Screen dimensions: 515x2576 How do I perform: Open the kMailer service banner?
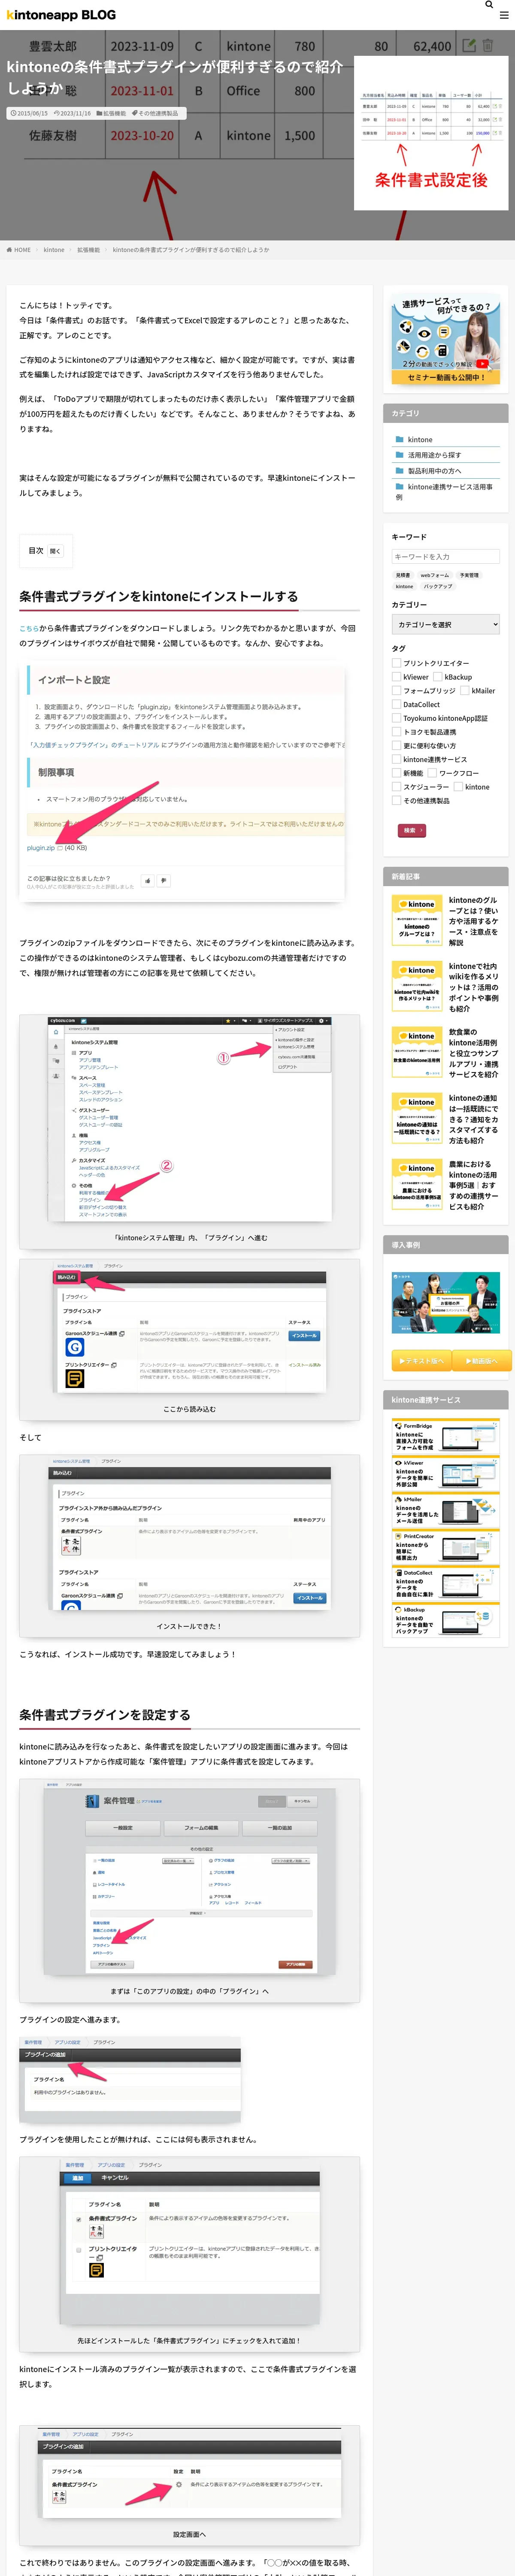(x=445, y=1510)
